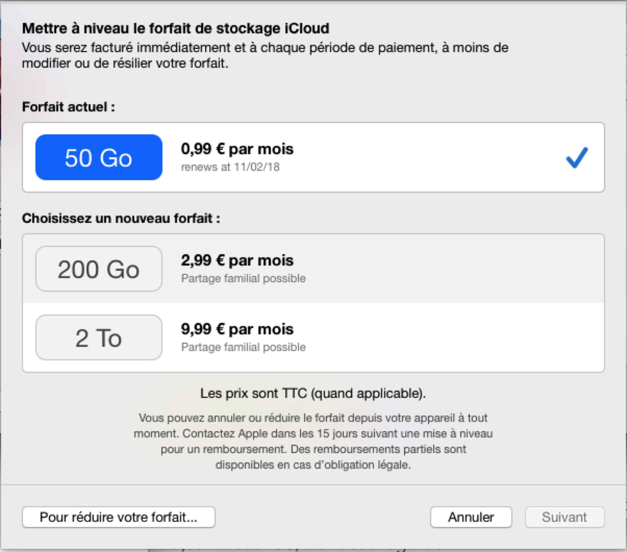The height and width of the screenshot is (552, 627).
Task: Click the Vous serez facturé immédiatement description
Action: coord(265,55)
